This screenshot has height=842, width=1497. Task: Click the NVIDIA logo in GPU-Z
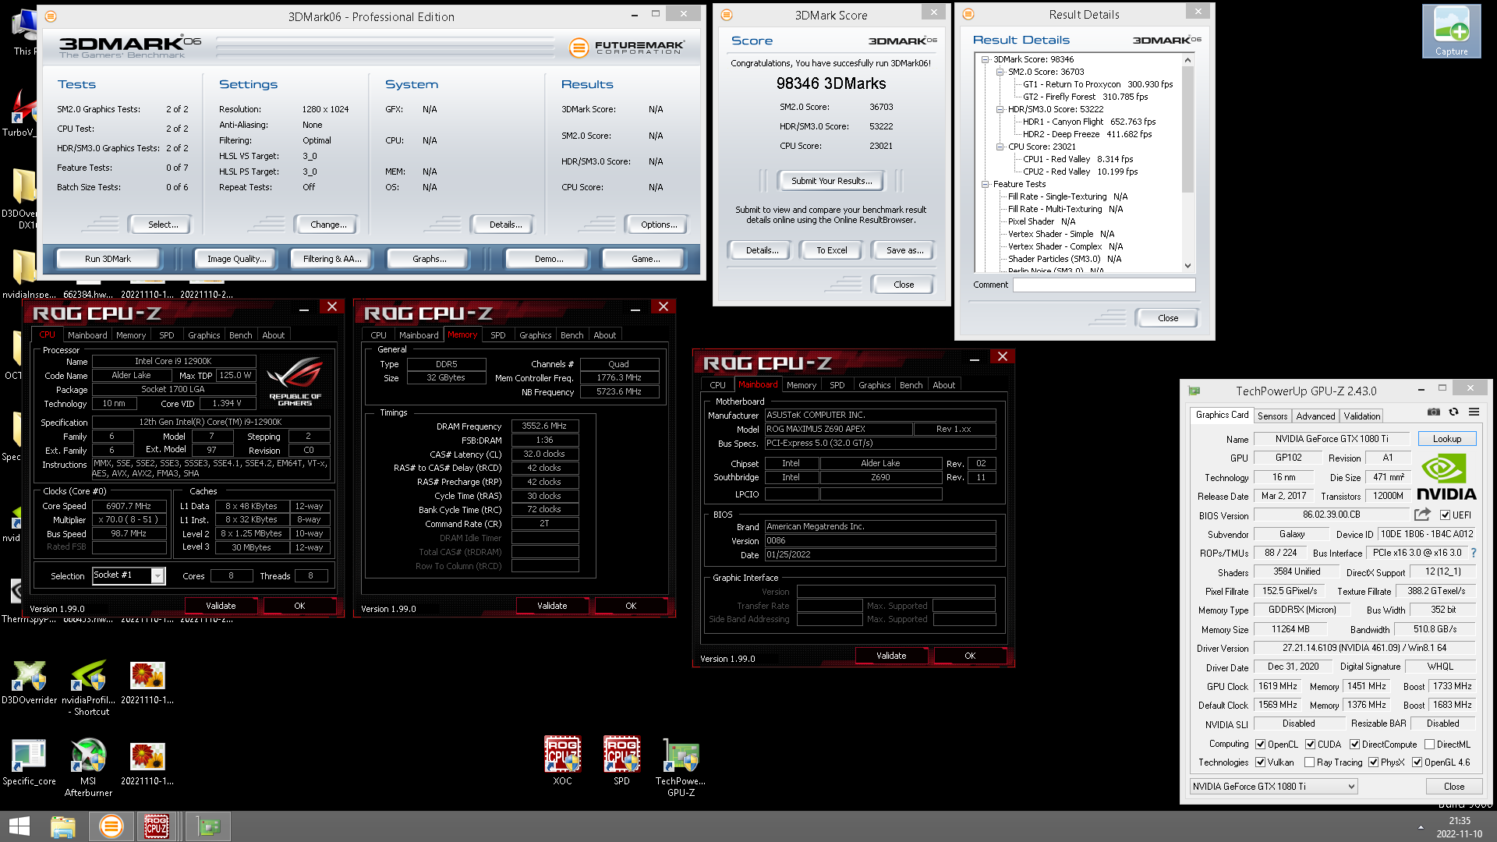[1446, 477]
